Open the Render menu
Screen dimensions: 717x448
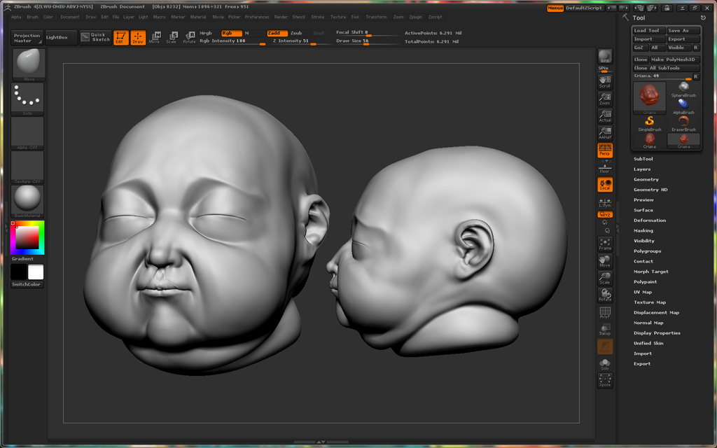click(x=281, y=17)
